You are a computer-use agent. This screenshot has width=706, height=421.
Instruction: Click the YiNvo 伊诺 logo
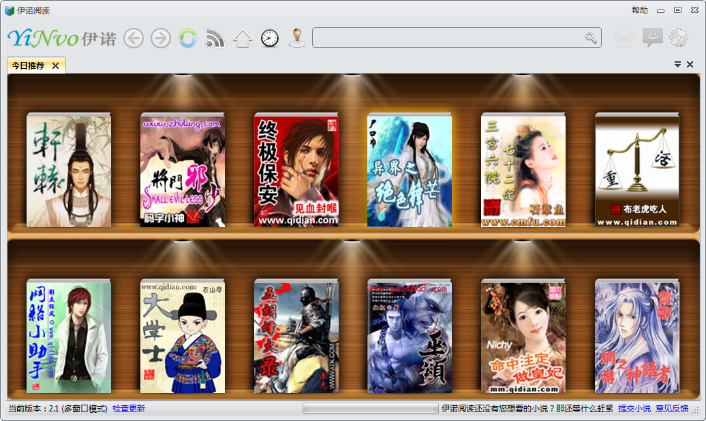click(x=62, y=38)
